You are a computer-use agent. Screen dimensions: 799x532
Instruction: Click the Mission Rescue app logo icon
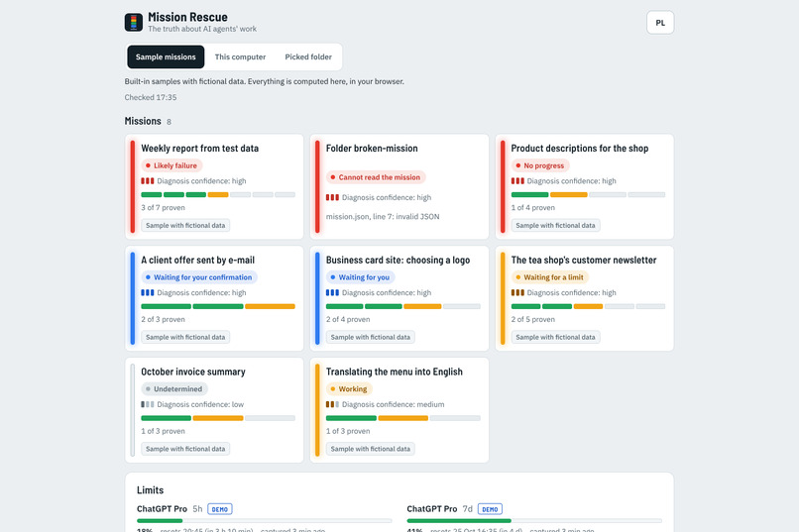[x=134, y=23]
